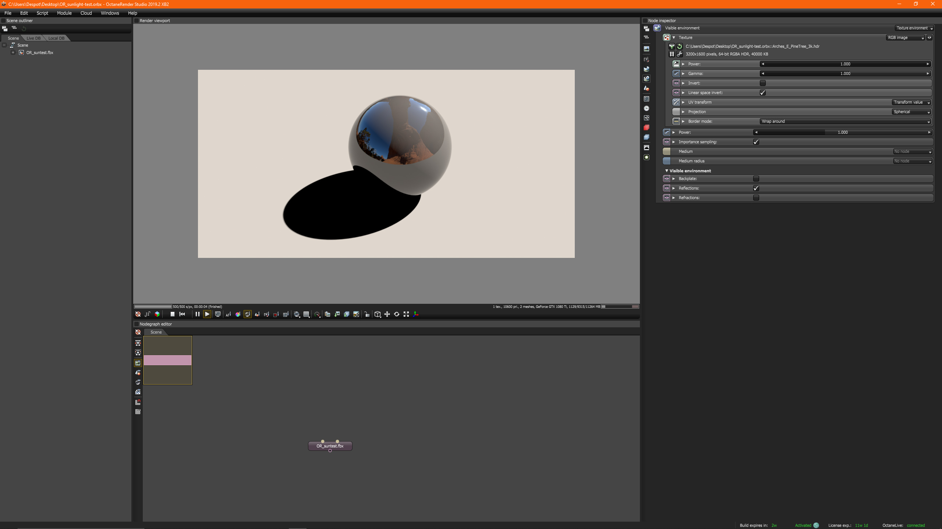The width and height of the screenshot is (942, 529).
Task: Open the Border mode dropdown
Action: tap(845, 121)
